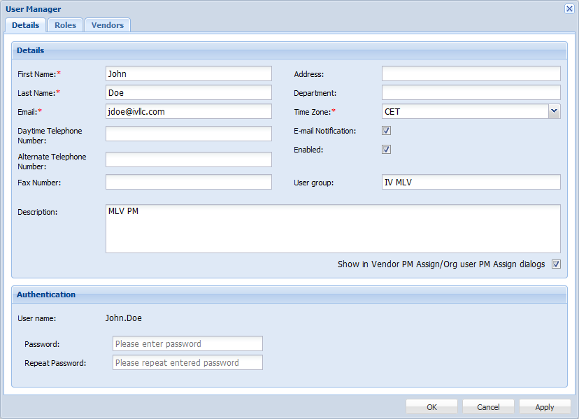Expand the Time Zone dropdown arrow
579x419 pixels.
pos(554,111)
